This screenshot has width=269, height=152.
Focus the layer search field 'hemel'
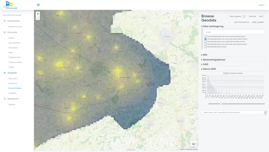pos(234,32)
